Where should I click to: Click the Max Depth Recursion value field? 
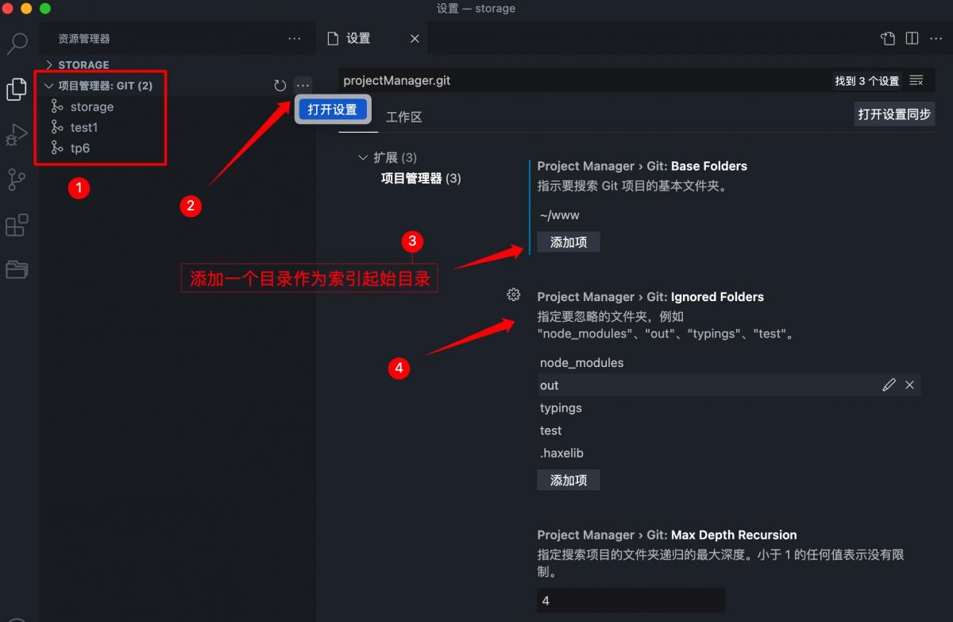[631, 601]
